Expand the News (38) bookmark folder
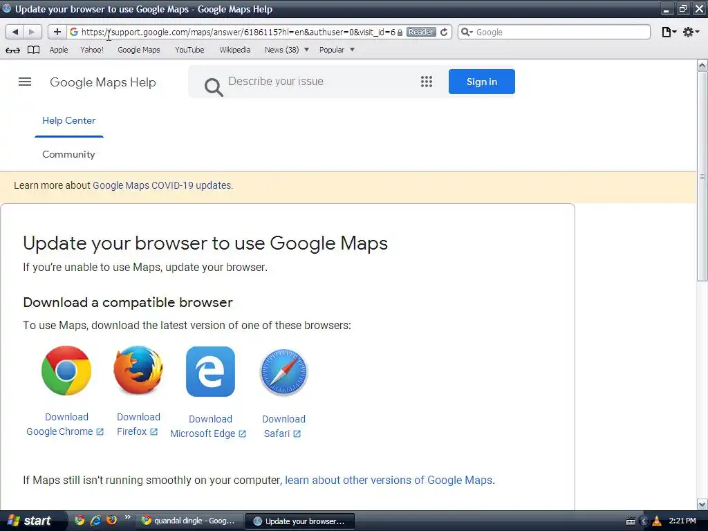The width and height of the screenshot is (708, 531). click(287, 50)
